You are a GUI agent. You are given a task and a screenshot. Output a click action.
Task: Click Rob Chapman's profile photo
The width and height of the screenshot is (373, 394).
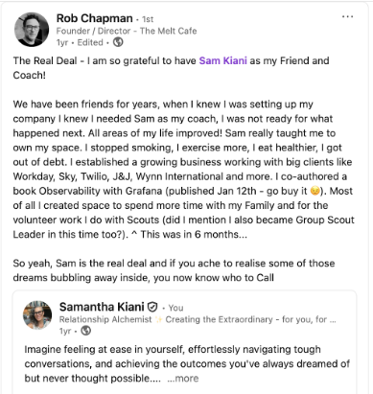click(x=32, y=30)
